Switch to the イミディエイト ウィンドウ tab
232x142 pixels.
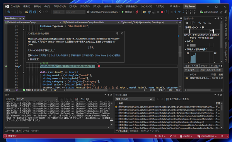(x=150, y=131)
